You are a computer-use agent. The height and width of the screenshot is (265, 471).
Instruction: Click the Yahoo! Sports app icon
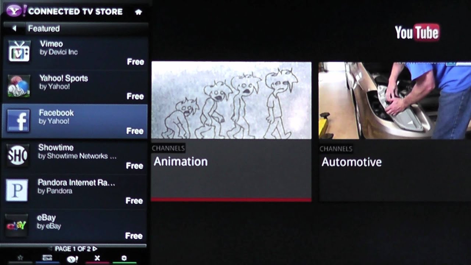(x=18, y=86)
